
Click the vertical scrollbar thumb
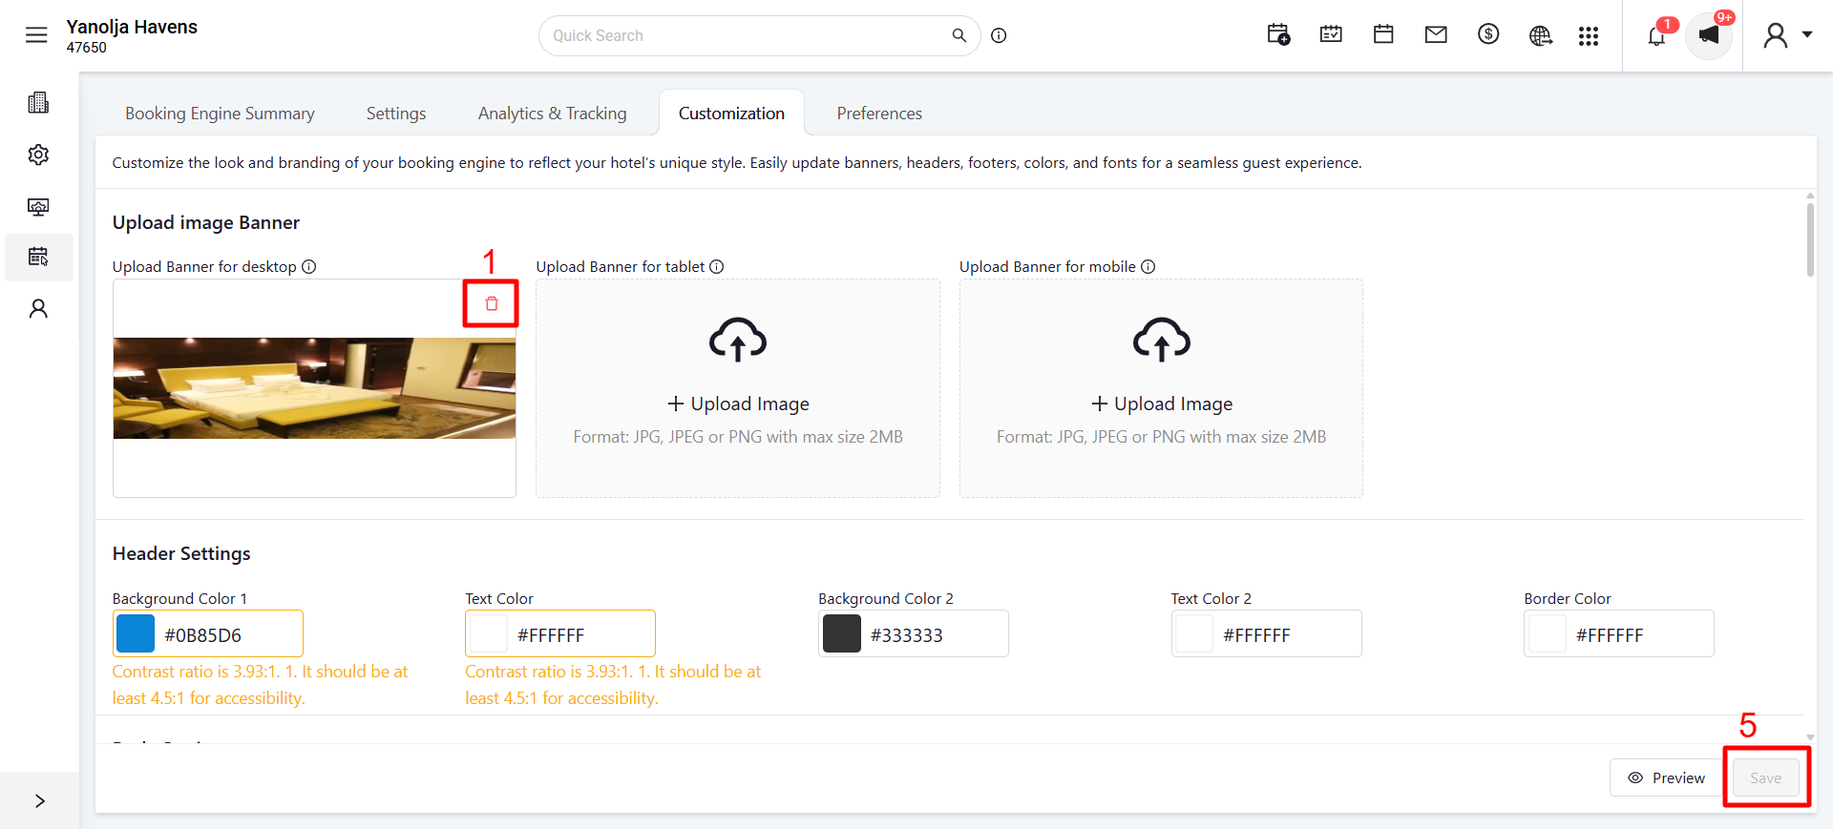pos(1810,238)
